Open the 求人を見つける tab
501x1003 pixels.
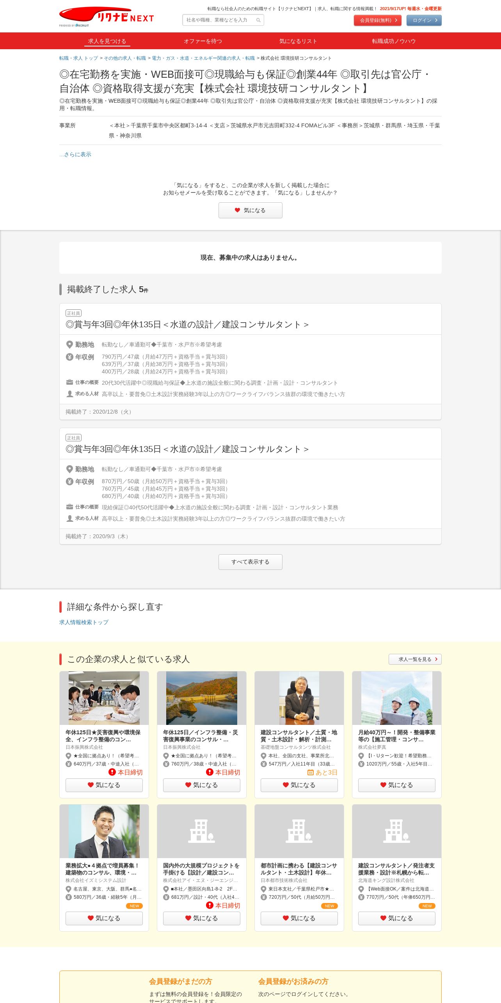[107, 41]
